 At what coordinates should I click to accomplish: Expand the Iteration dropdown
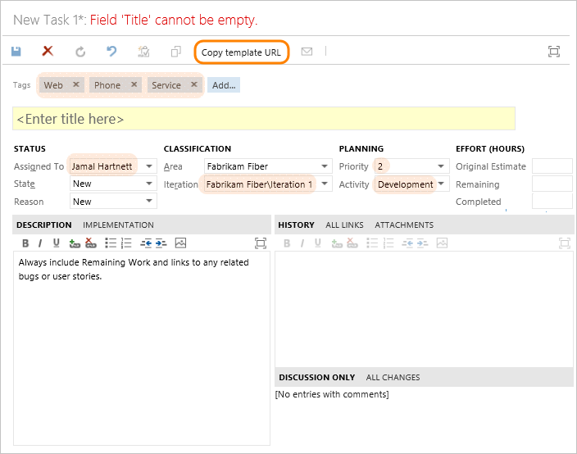325,184
